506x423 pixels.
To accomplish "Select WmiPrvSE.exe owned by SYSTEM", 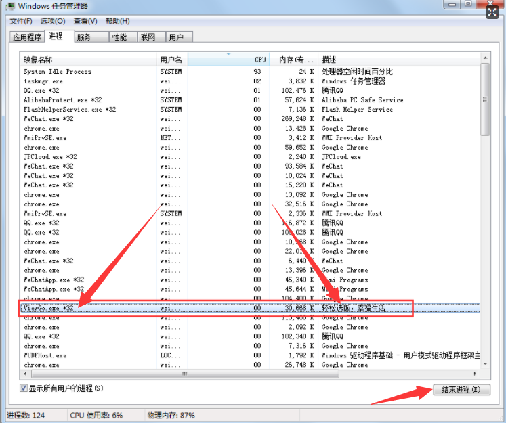I will 250,213.
